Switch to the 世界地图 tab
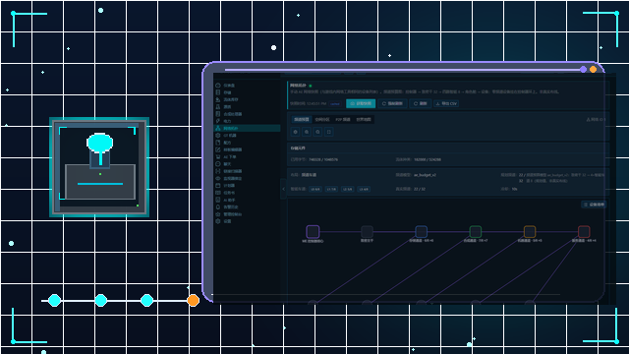 pyautogui.click(x=364, y=120)
